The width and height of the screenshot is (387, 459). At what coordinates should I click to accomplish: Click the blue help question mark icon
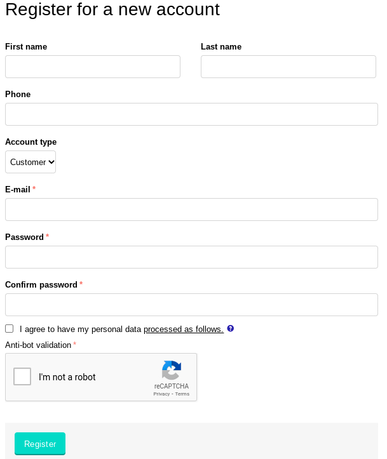[231, 328]
